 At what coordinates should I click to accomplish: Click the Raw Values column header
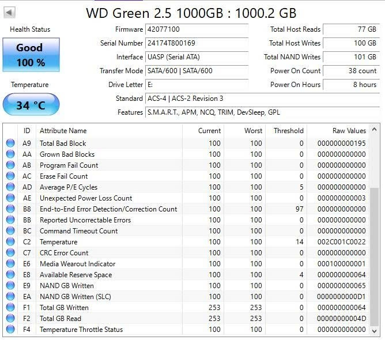click(338, 131)
